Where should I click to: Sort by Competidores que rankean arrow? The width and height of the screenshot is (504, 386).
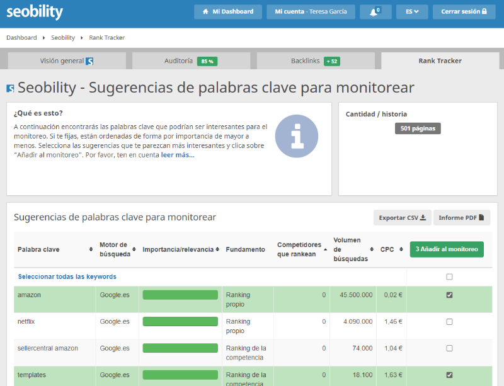click(325, 249)
